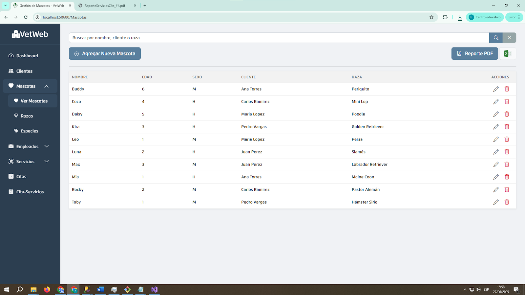The width and height of the screenshot is (525, 295).
Task: Delete Luna using the trash icon
Action: pyautogui.click(x=507, y=152)
